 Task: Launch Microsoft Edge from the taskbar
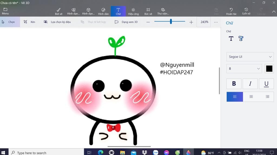[x=101, y=153]
